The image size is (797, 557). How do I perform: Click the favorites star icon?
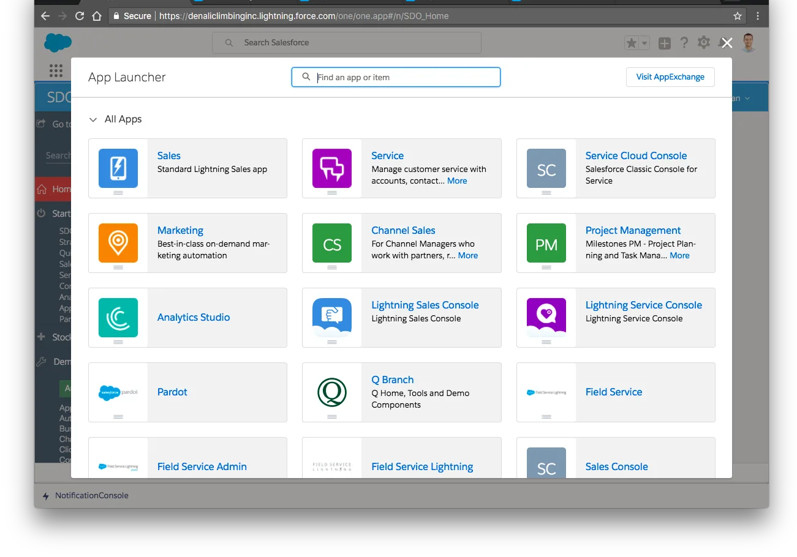coord(632,43)
